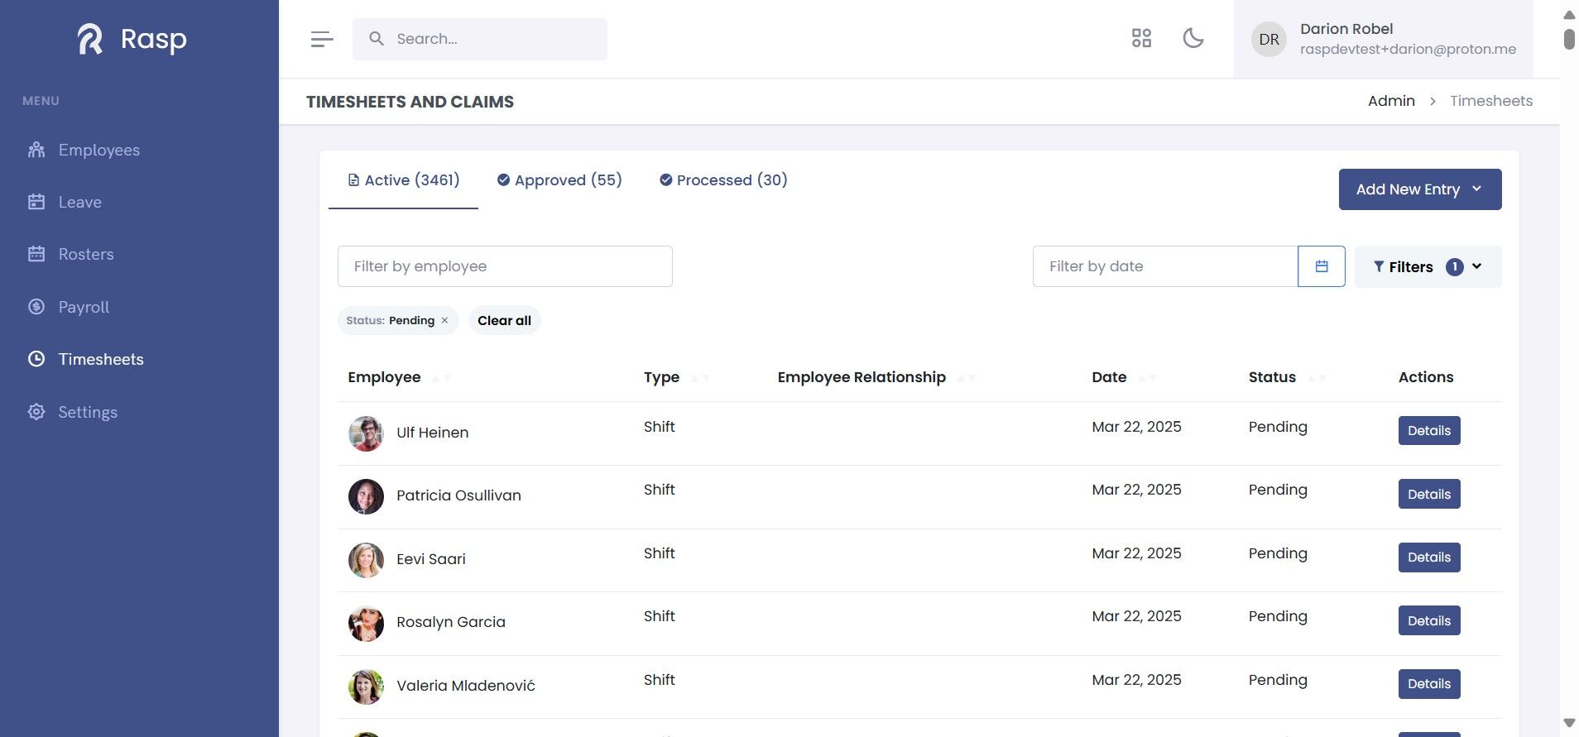This screenshot has height=737, width=1579.
Task: Open the Filters dropdown
Action: [1428, 266]
